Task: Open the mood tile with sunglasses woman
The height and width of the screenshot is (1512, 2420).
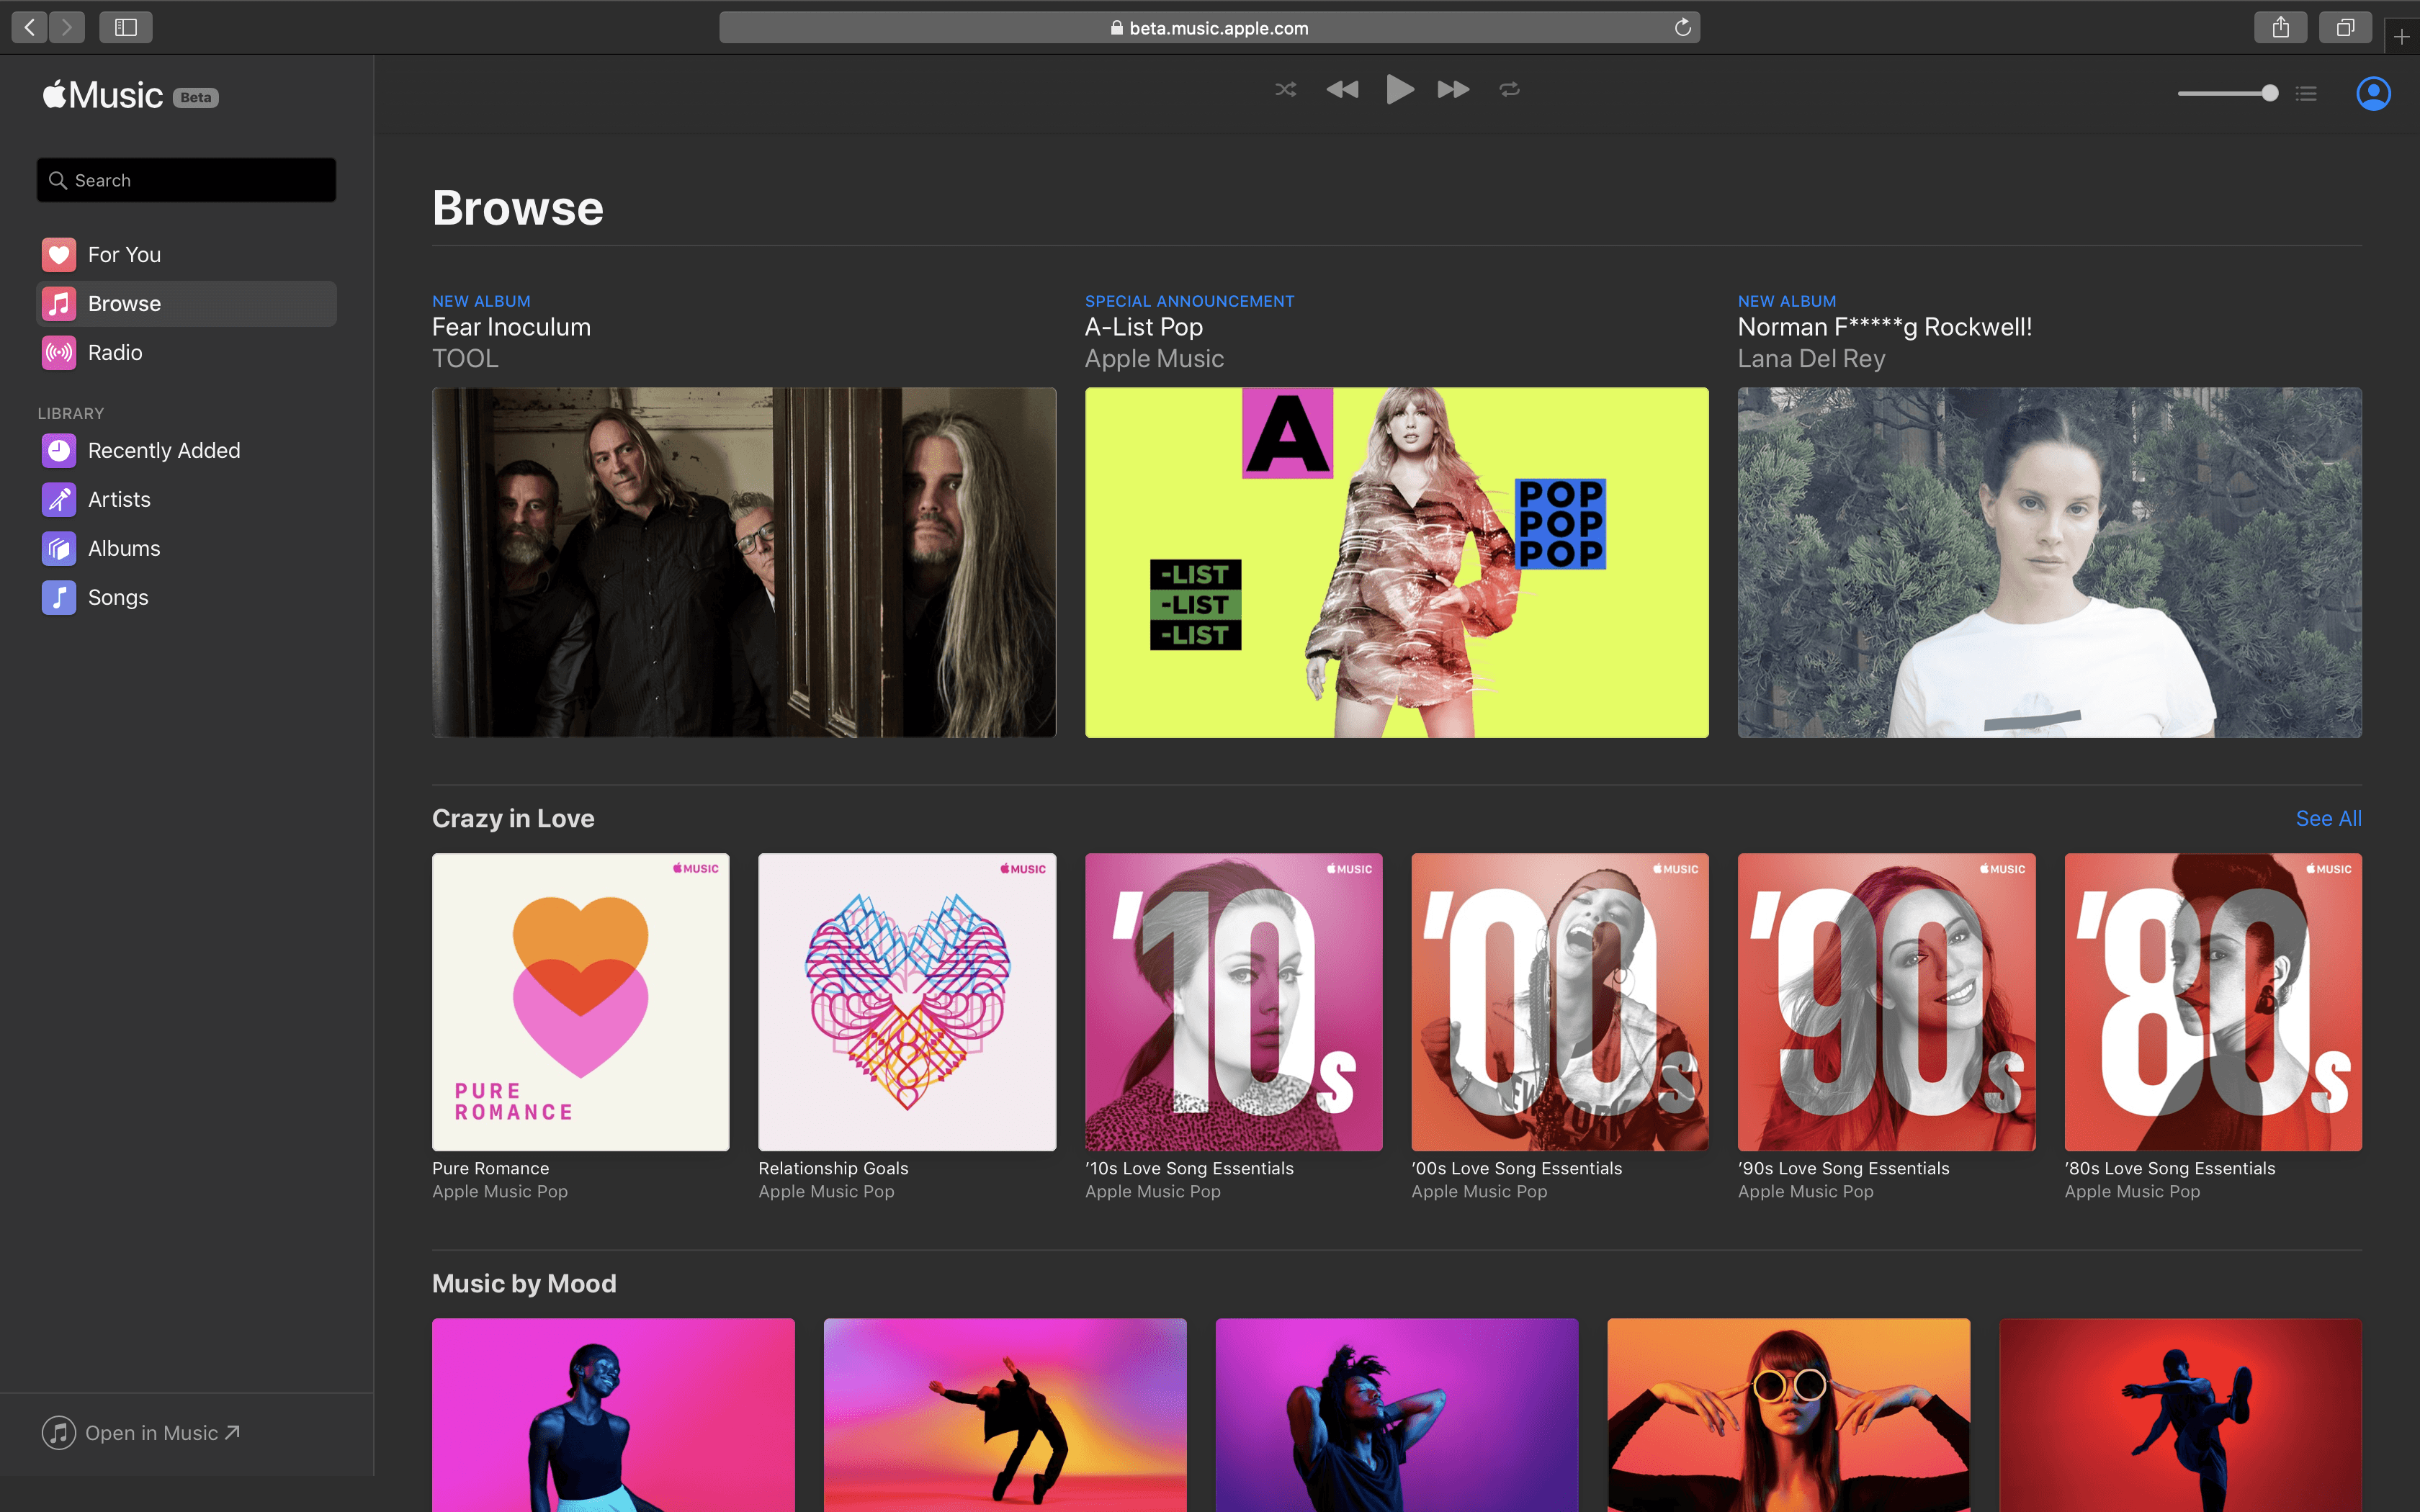Action: (1789, 1415)
